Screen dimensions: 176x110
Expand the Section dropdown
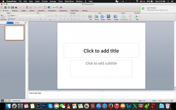tap(12, 19)
